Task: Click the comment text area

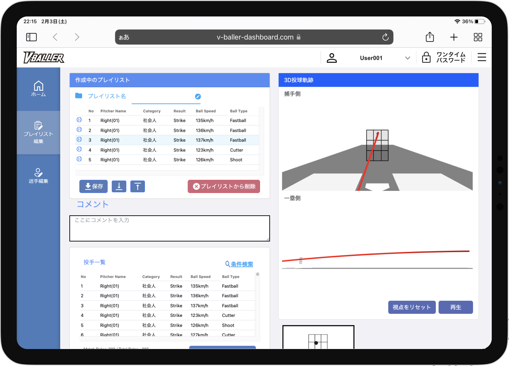Action: pyautogui.click(x=169, y=228)
